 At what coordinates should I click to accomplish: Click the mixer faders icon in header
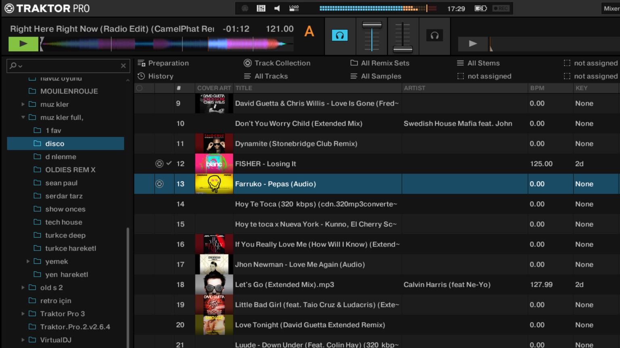coord(261,8)
